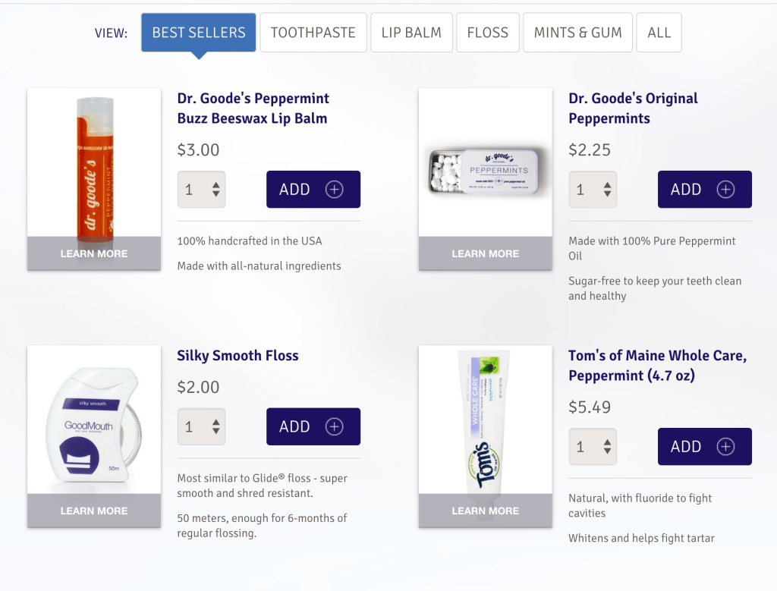Click Learn More under Tom's toothpaste

pyautogui.click(x=486, y=511)
